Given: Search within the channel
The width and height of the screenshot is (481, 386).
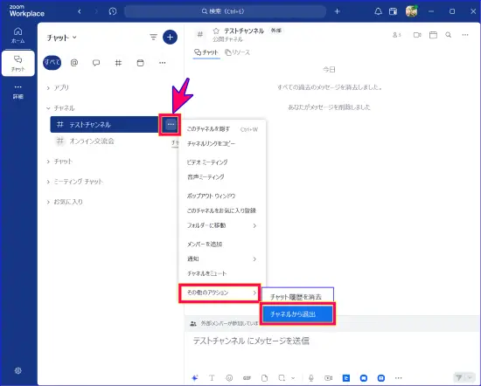Looking at the screenshot, I should (449, 35).
